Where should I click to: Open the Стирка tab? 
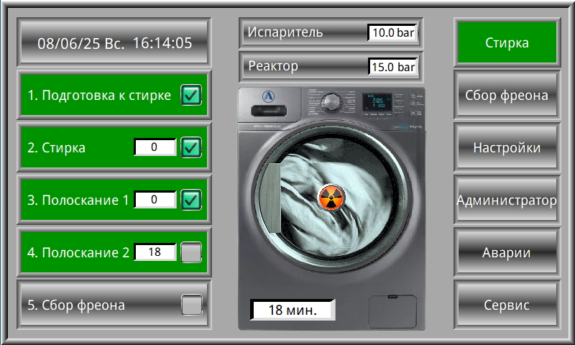507,42
